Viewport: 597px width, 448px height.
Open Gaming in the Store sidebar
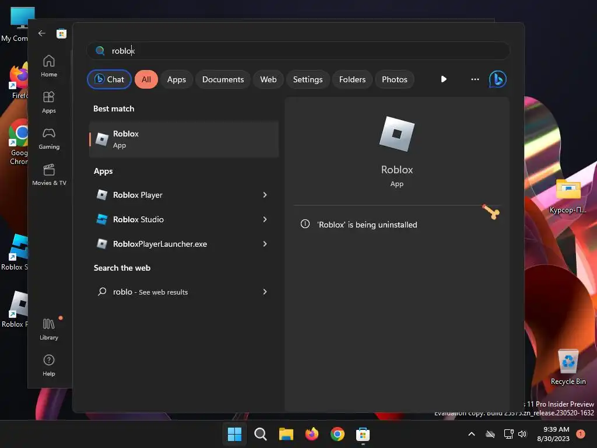click(x=49, y=138)
